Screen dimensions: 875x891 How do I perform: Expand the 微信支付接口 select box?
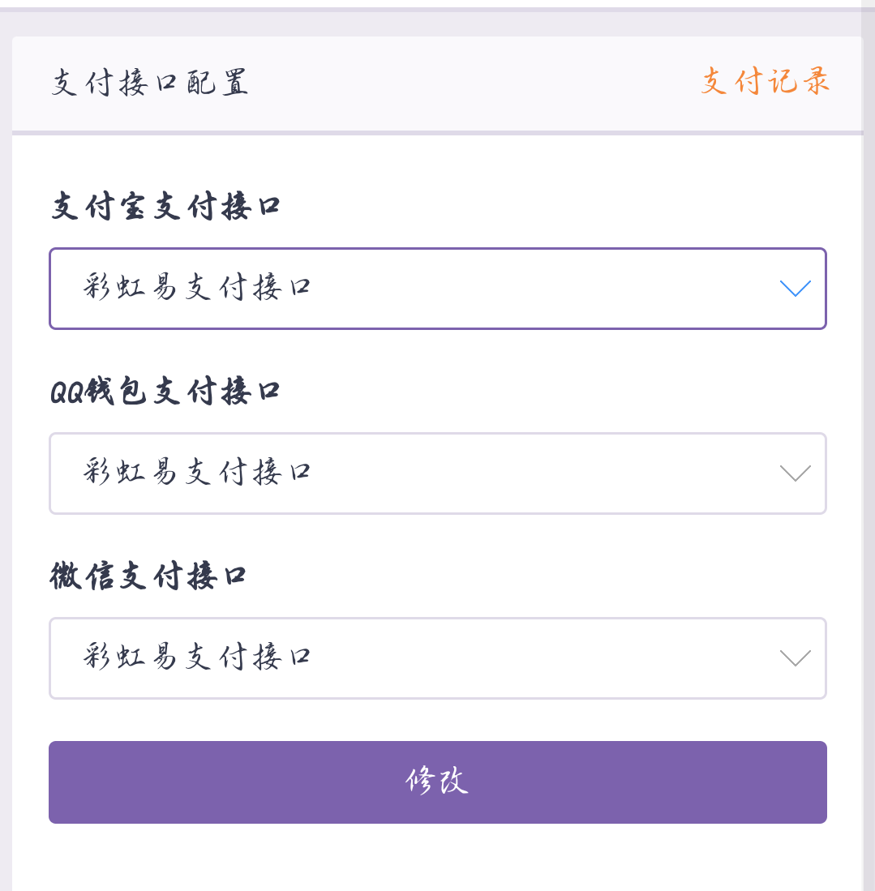438,658
